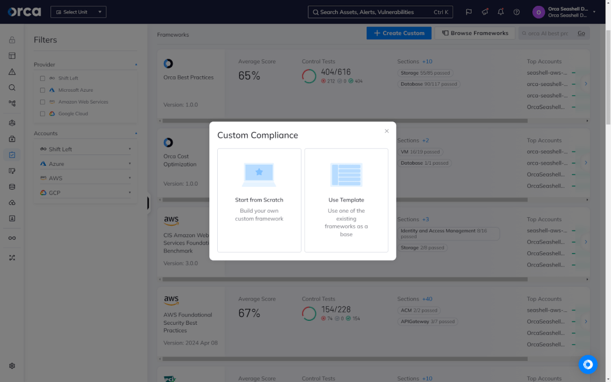Open the cloud upload icon in sidebar
611x382 pixels.
pos(12,203)
